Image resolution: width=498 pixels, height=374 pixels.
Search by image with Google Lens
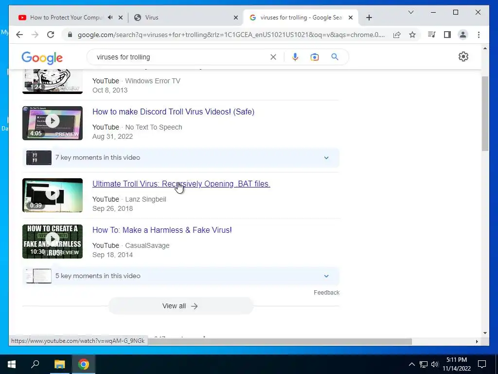315,57
